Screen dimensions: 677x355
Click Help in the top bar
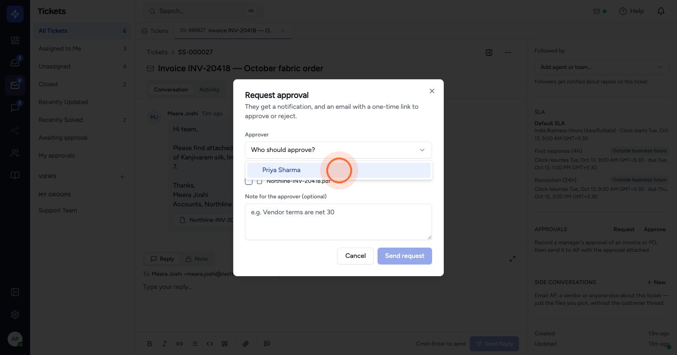point(631,11)
